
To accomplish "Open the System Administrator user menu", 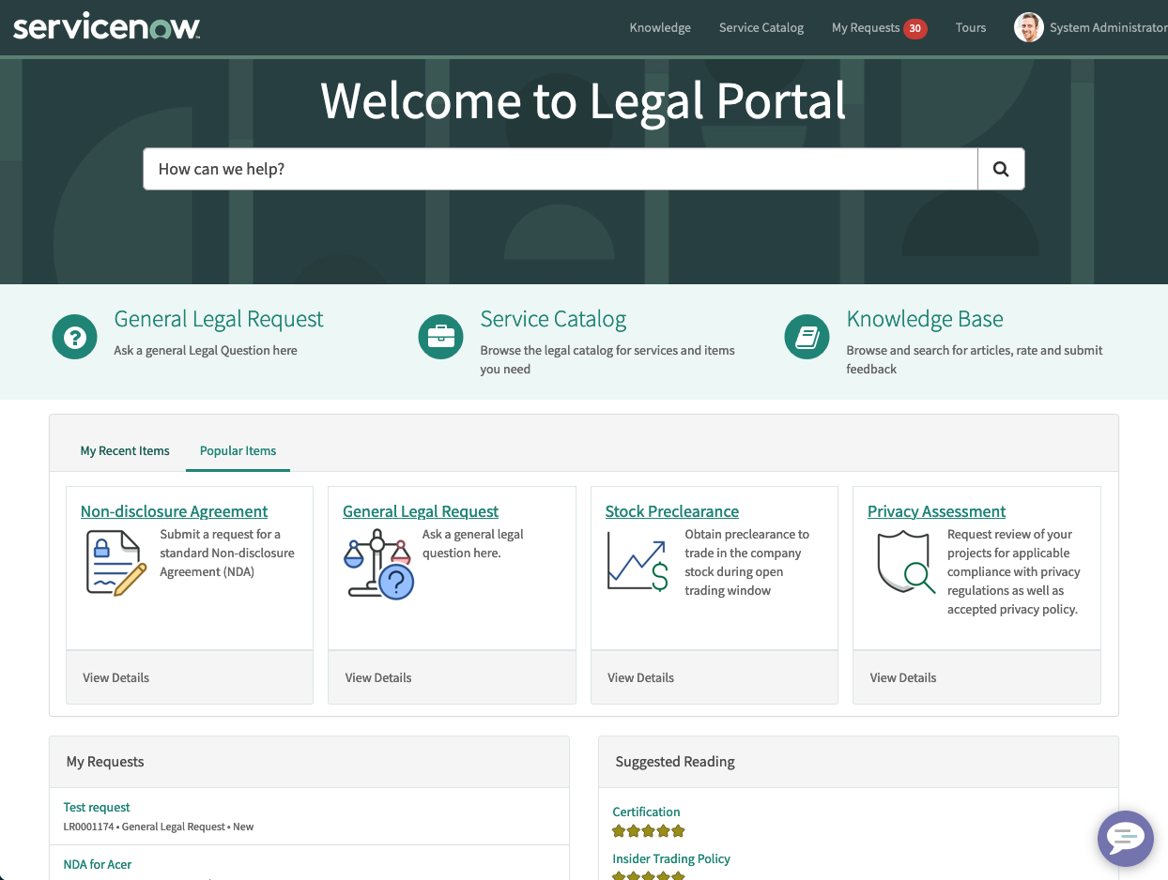I will (x=1109, y=28).
